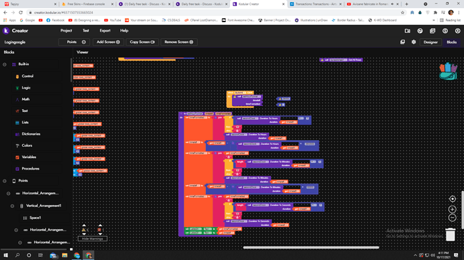Zoom out with the minus icon
This screenshot has width=464, height=260.
pos(452,218)
